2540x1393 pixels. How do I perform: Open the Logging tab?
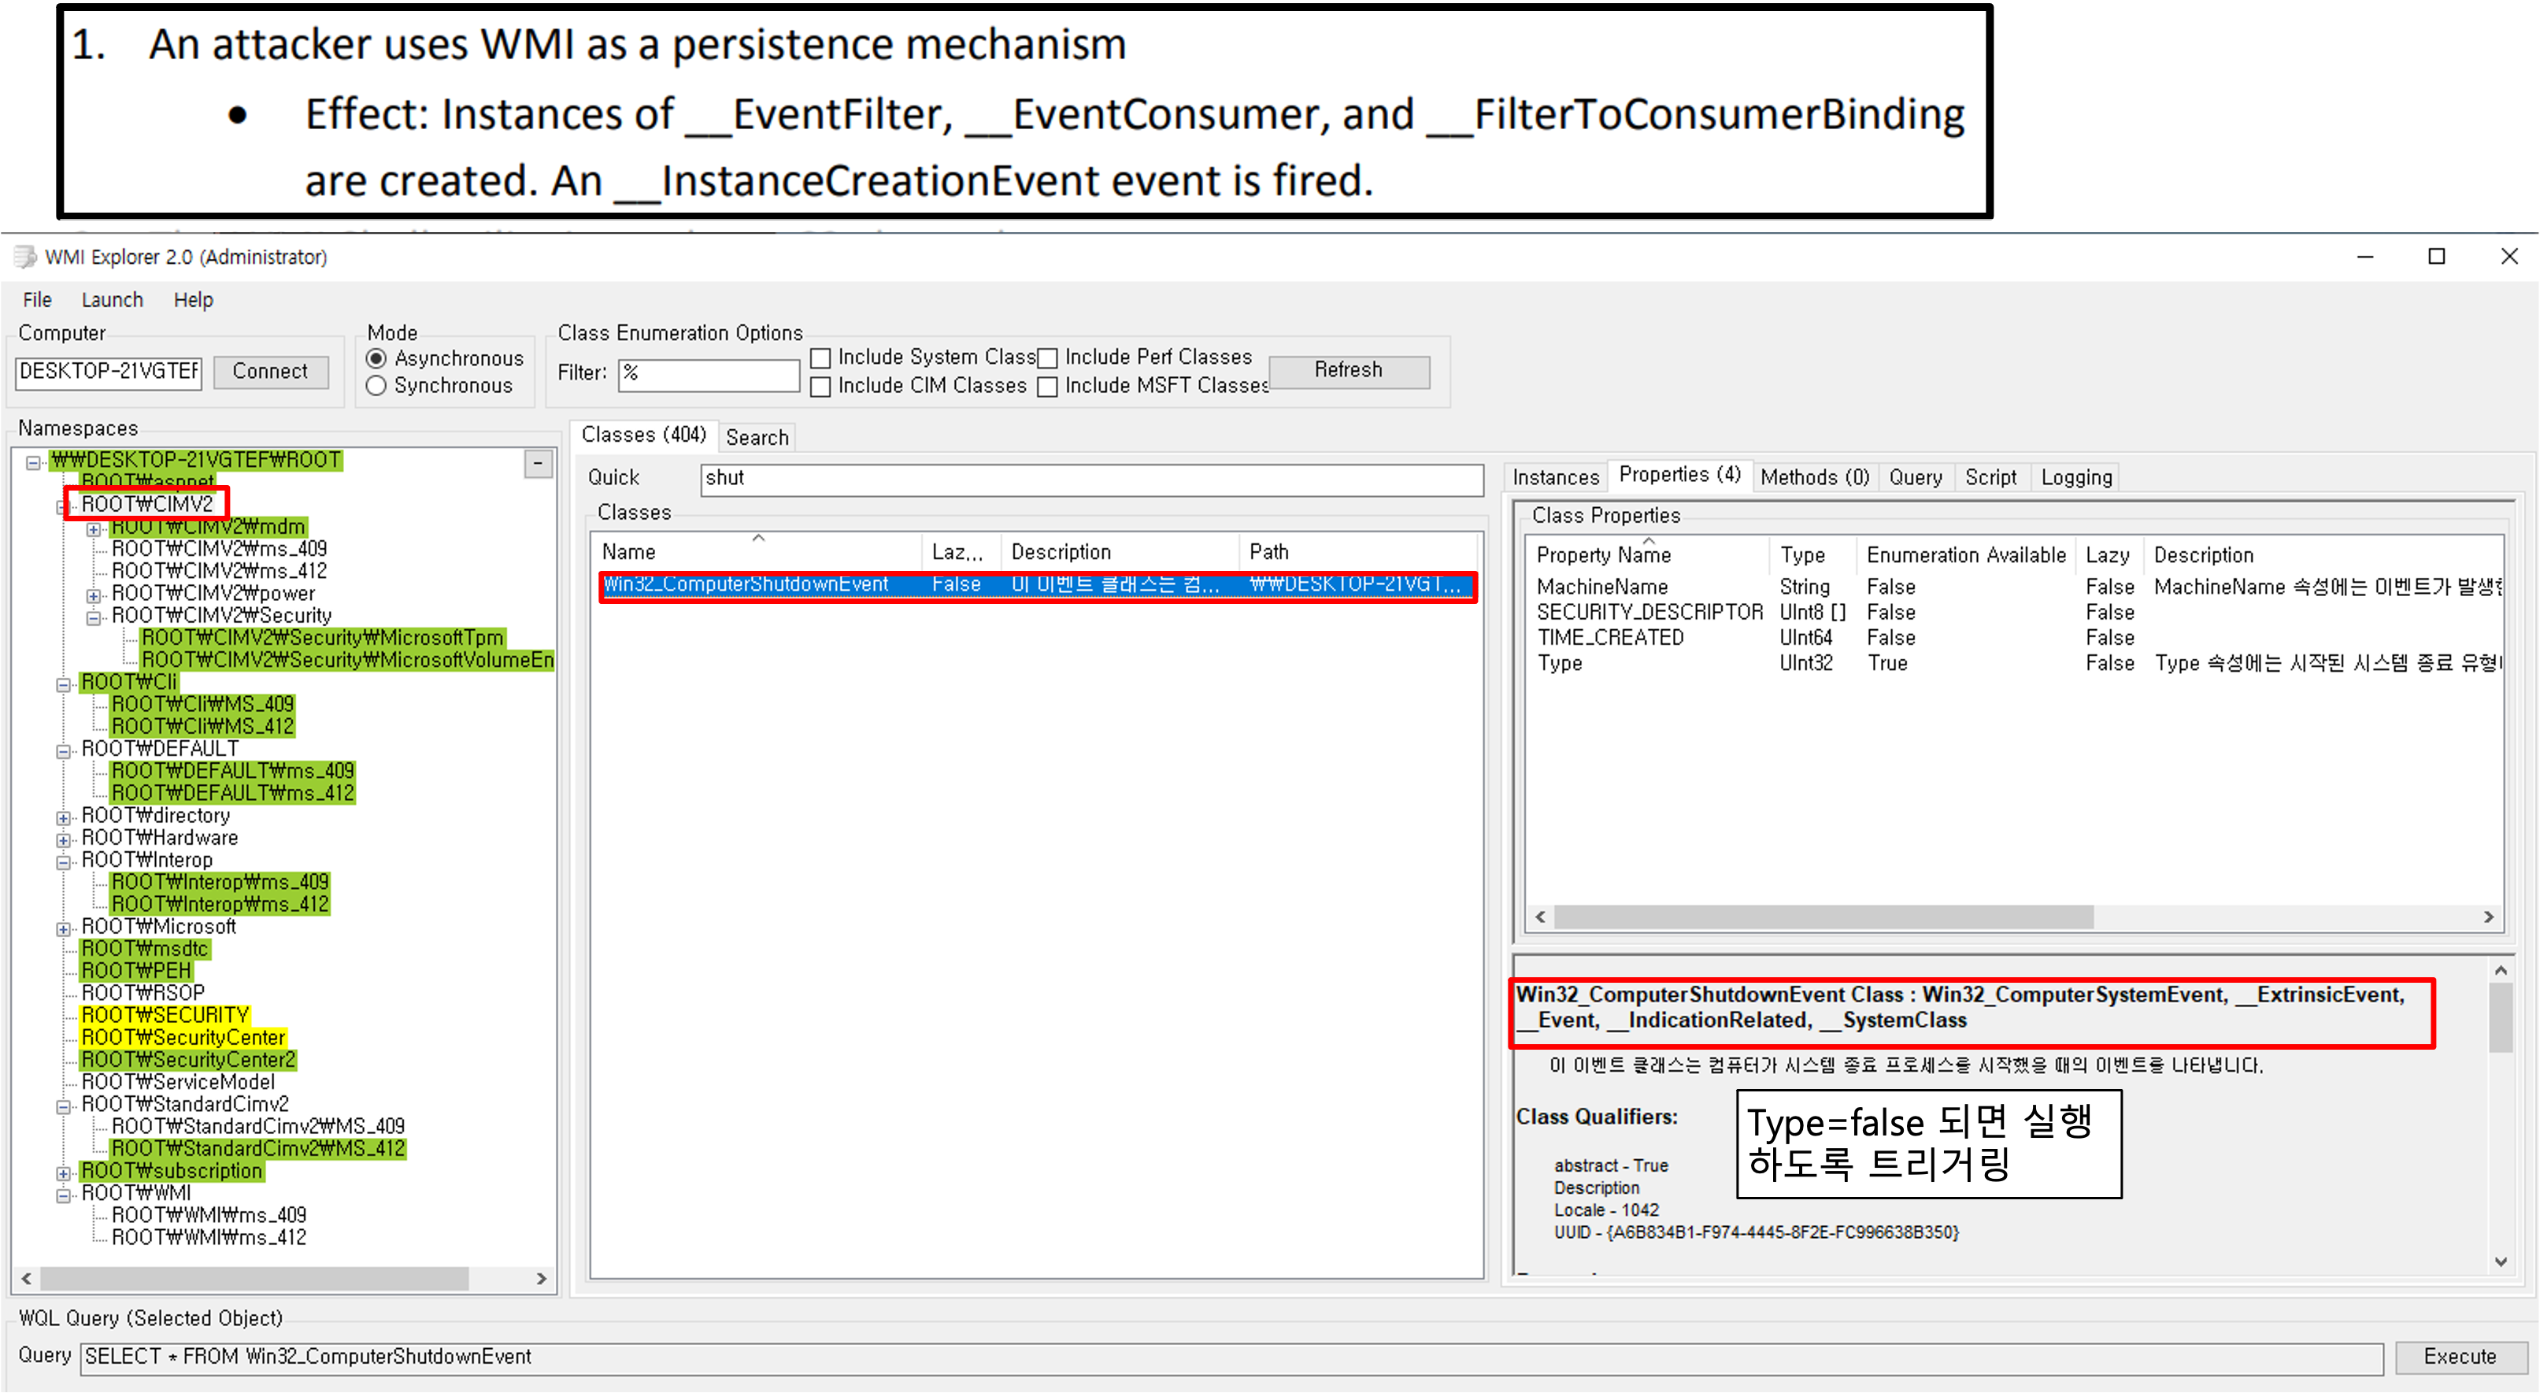(x=2076, y=478)
